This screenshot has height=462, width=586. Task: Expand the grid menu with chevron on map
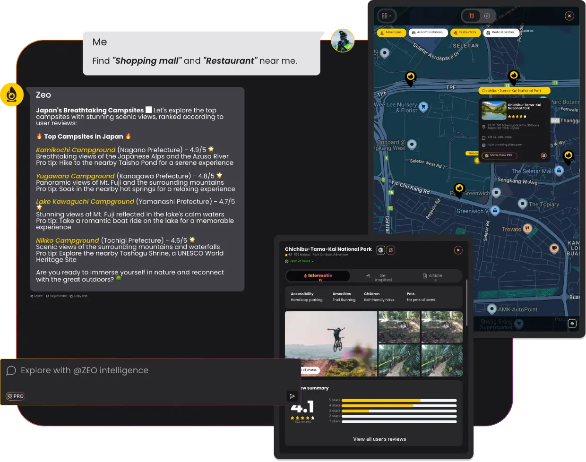click(x=387, y=16)
